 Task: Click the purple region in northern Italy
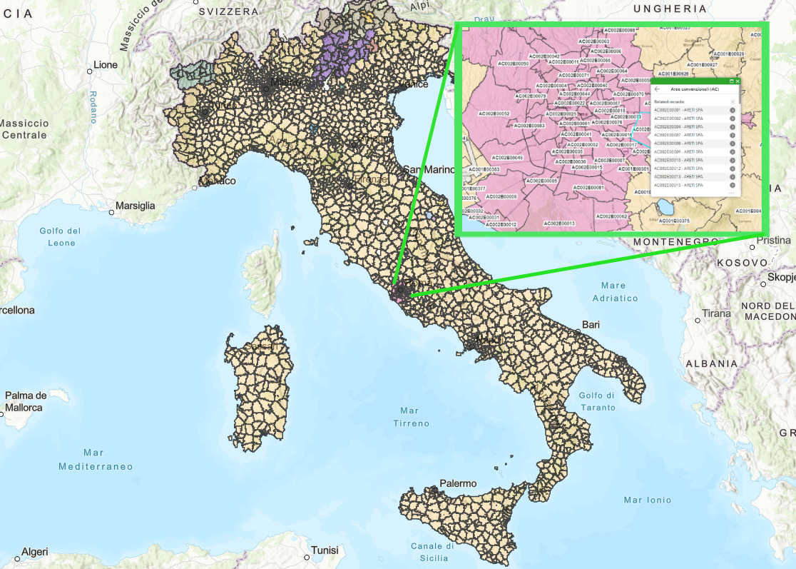coord(341,52)
